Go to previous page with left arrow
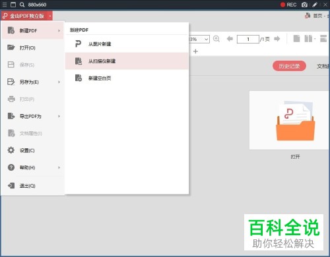The image size is (330, 257). click(230, 39)
